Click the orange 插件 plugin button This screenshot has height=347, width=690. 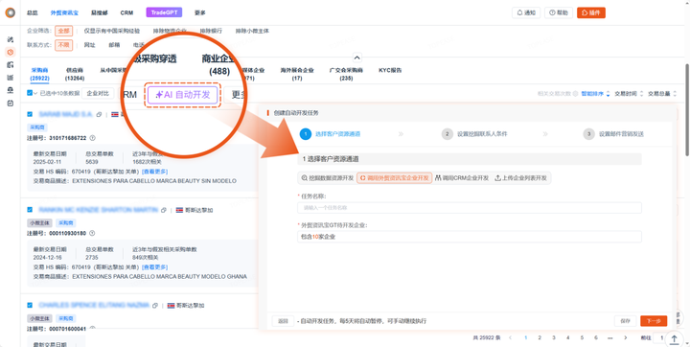[591, 12]
